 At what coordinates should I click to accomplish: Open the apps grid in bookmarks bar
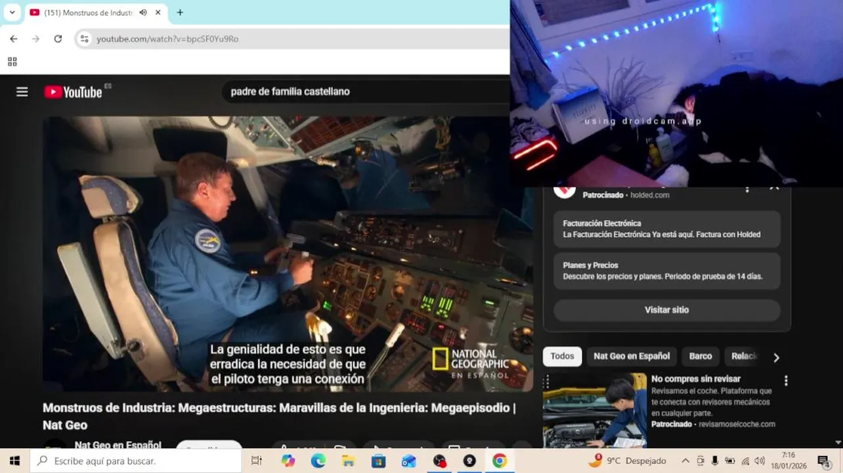click(x=12, y=62)
